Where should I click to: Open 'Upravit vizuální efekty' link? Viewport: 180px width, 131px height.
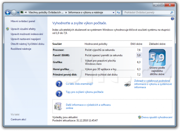[x=23, y=29]
